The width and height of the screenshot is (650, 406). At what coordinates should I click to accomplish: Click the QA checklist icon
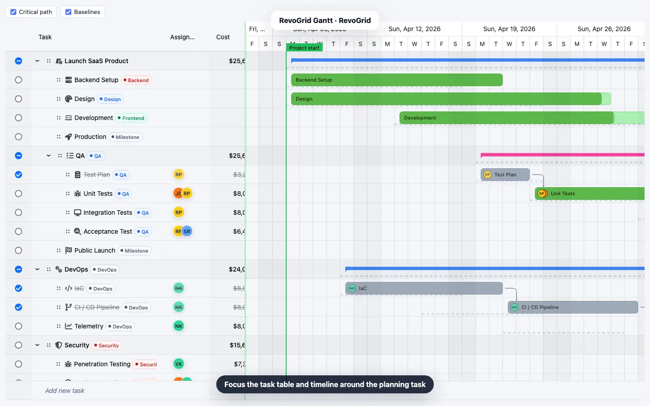tap(70, 156)
